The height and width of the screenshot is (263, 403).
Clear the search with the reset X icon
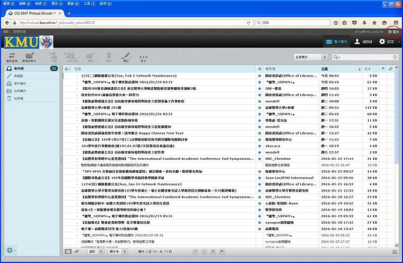tap(395, 57)
